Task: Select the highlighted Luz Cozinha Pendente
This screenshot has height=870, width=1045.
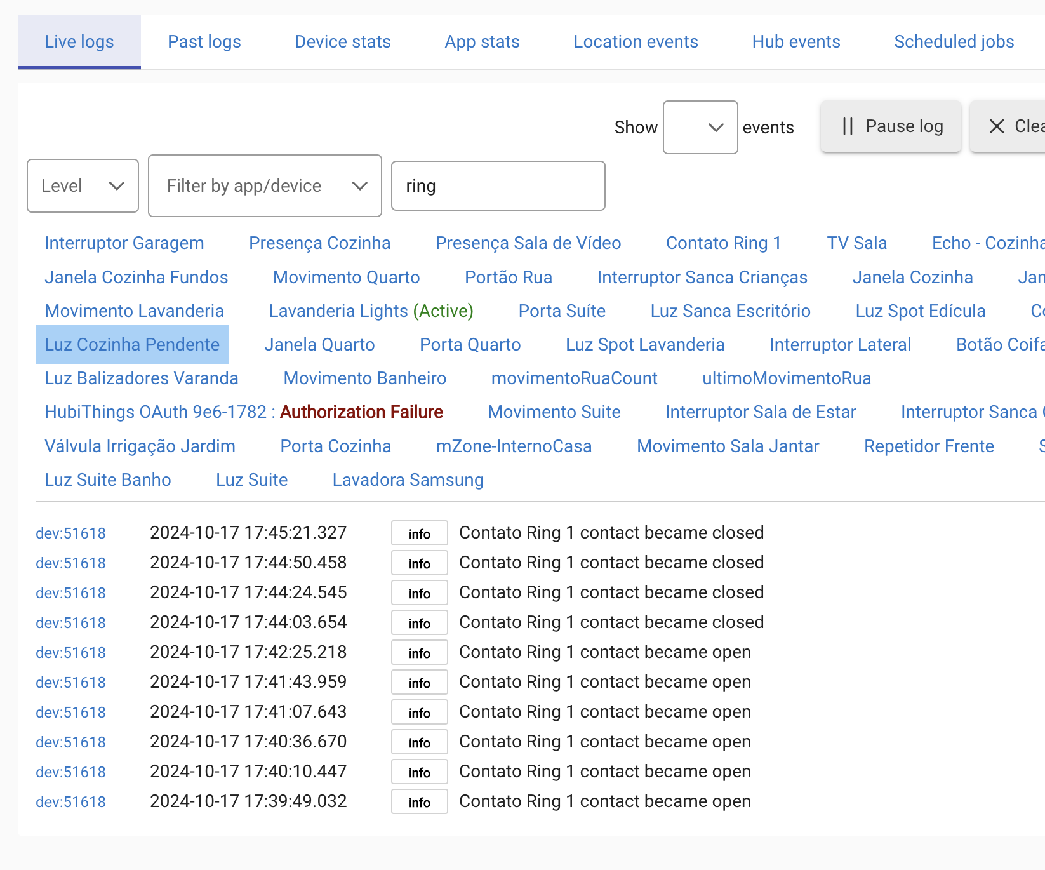Action: point(132,345)
